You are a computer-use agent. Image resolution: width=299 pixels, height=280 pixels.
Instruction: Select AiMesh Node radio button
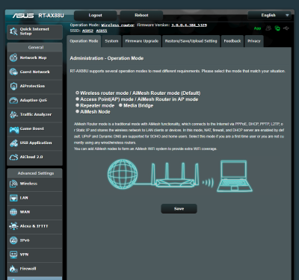click(x=77, y=111)
